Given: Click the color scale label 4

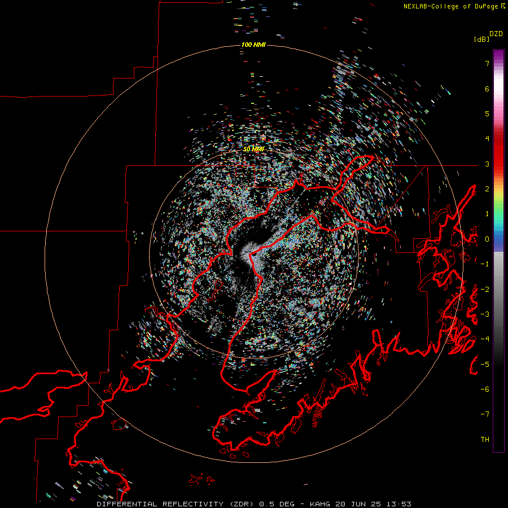Looking at the screenshot, I should [x=487, y=139].
